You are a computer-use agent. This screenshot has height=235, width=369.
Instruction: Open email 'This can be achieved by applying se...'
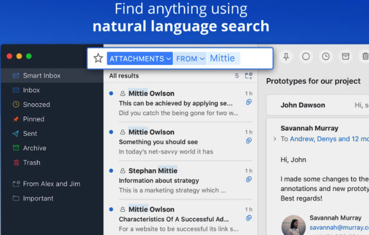coord(181,103)
